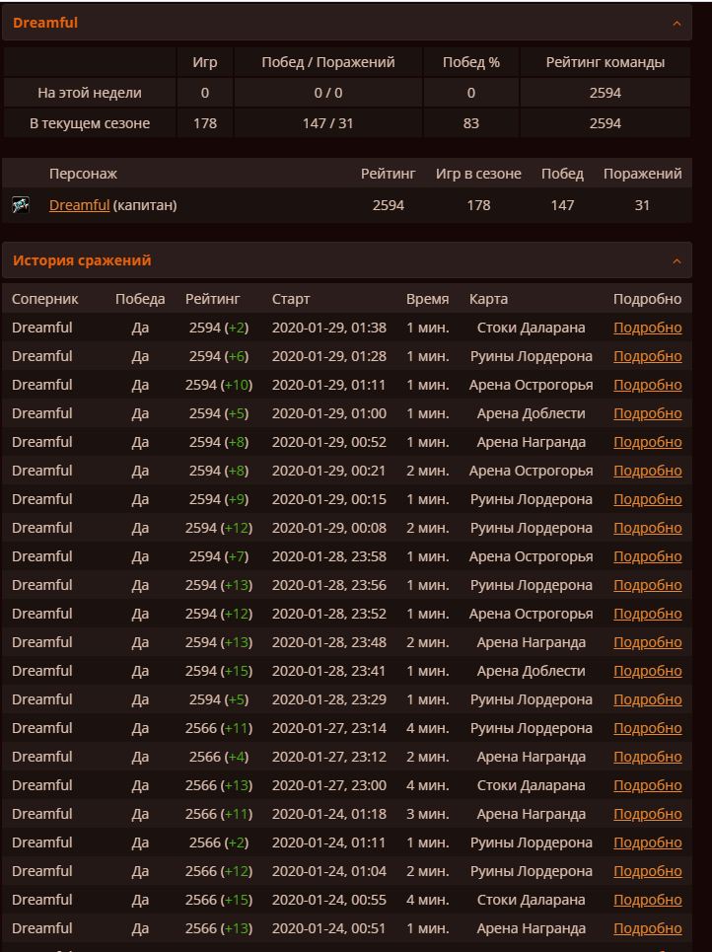Open Подробно for 01:00 Арена Доблести match

click(x=647, y=413)
